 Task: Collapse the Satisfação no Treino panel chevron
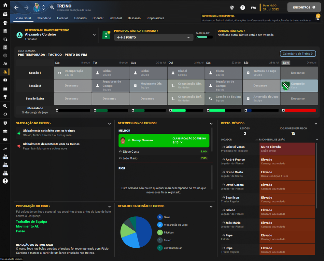click(x=109, y=124)
